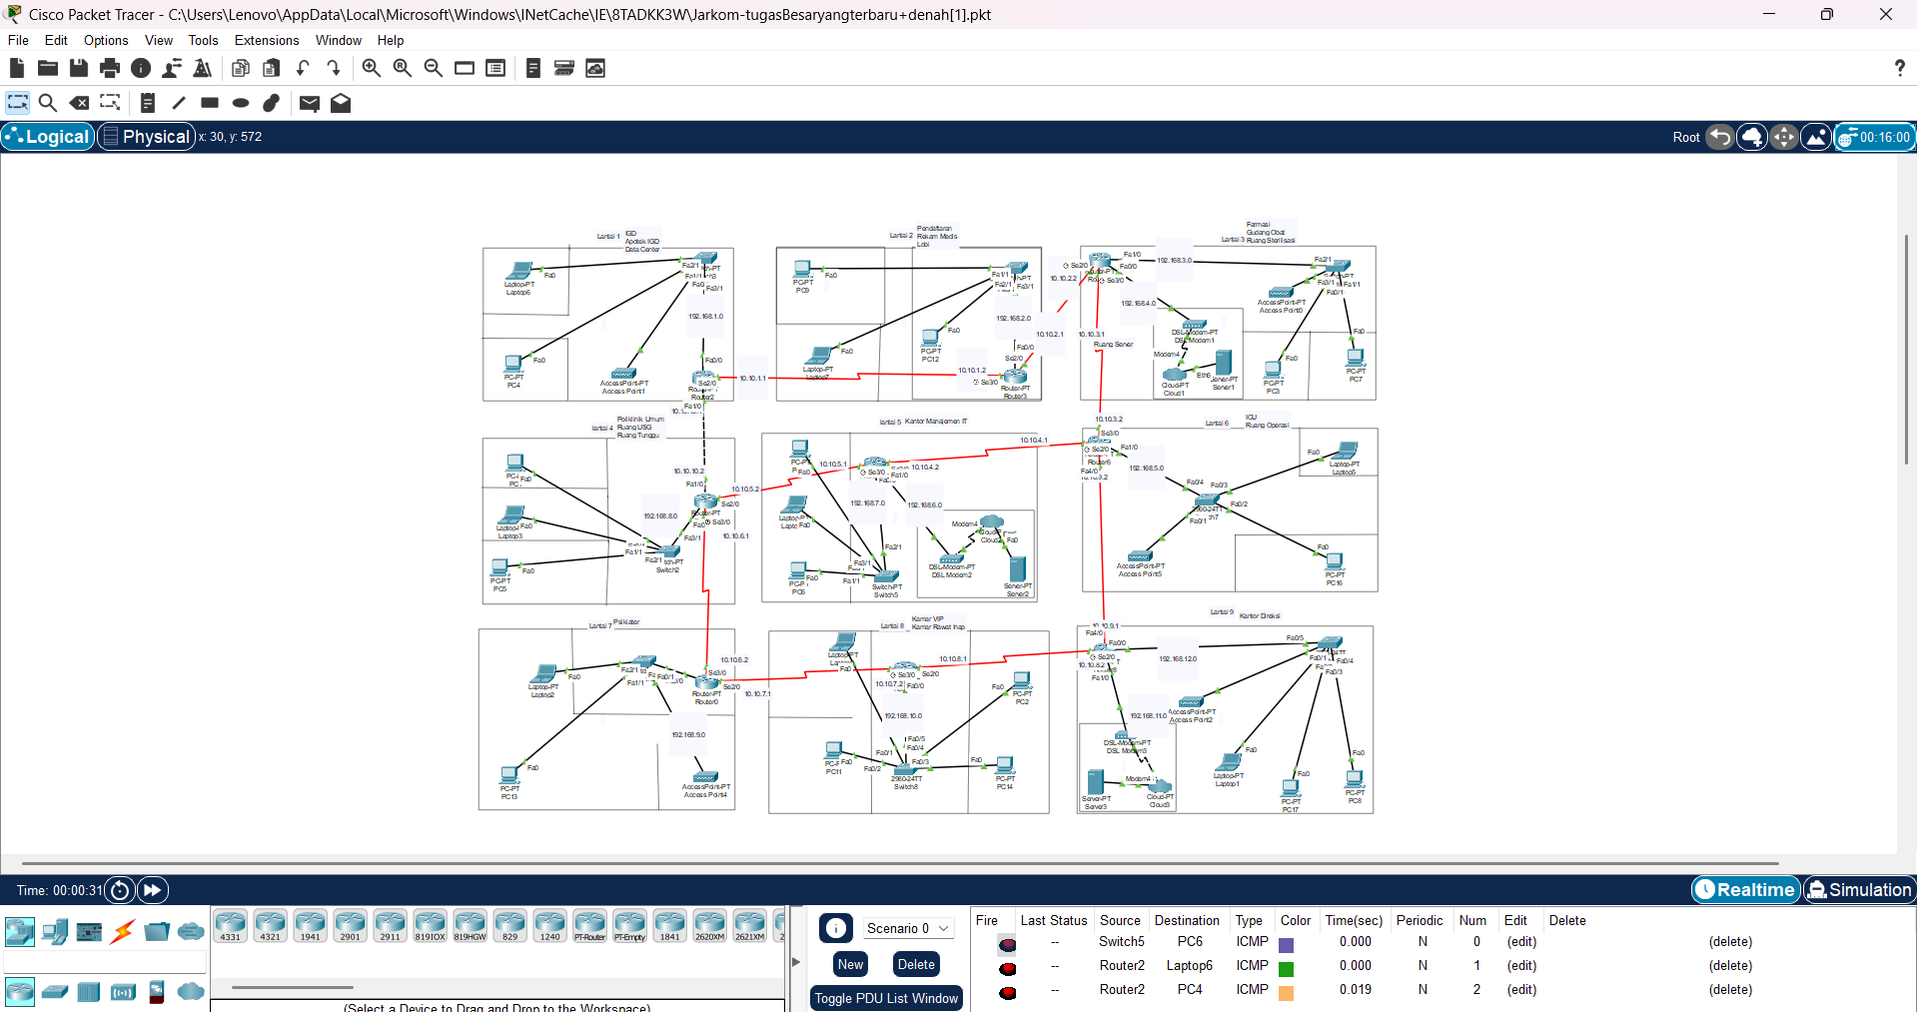The height and width of the screenshot is (1012, 1917).
Task: Switch to Simulation mode
Action: click(x=1859, y=889)
